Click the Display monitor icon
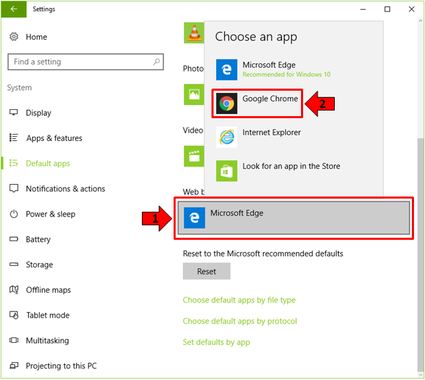This screenshot has height=380, width=425. [14, 113]
